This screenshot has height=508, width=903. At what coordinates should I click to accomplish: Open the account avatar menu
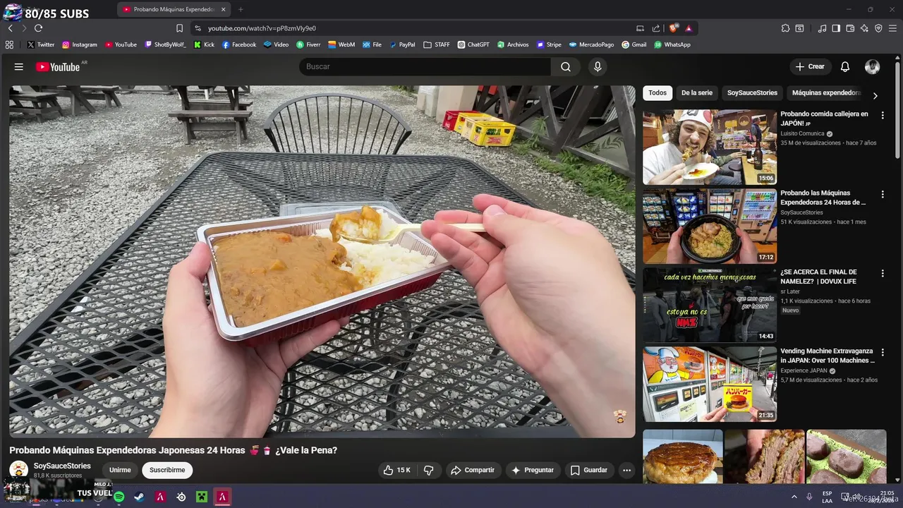point(873,67)
